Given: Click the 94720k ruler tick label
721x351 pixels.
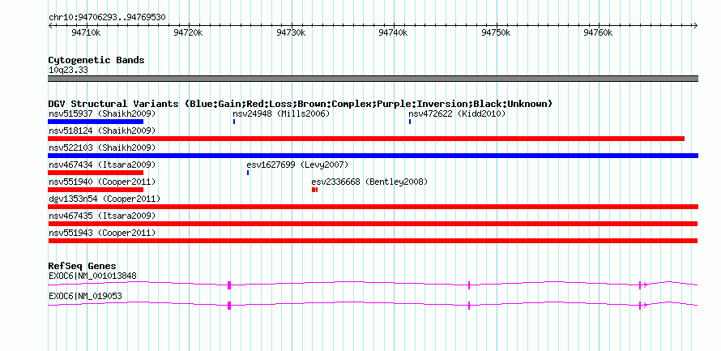Looking at the screenshot, I should pyautogui.click(x=188, y=32).
